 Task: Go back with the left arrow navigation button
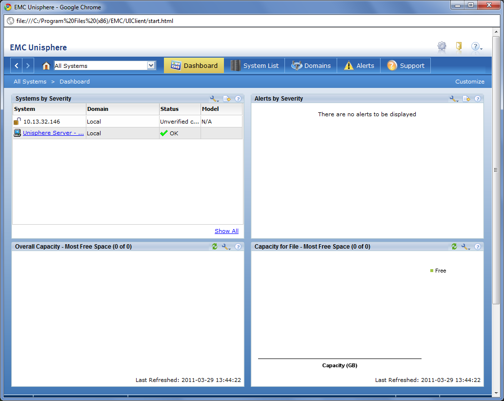(x=17, y=65)
